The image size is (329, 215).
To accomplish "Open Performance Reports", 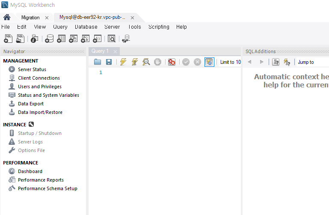I will [41, 180].
